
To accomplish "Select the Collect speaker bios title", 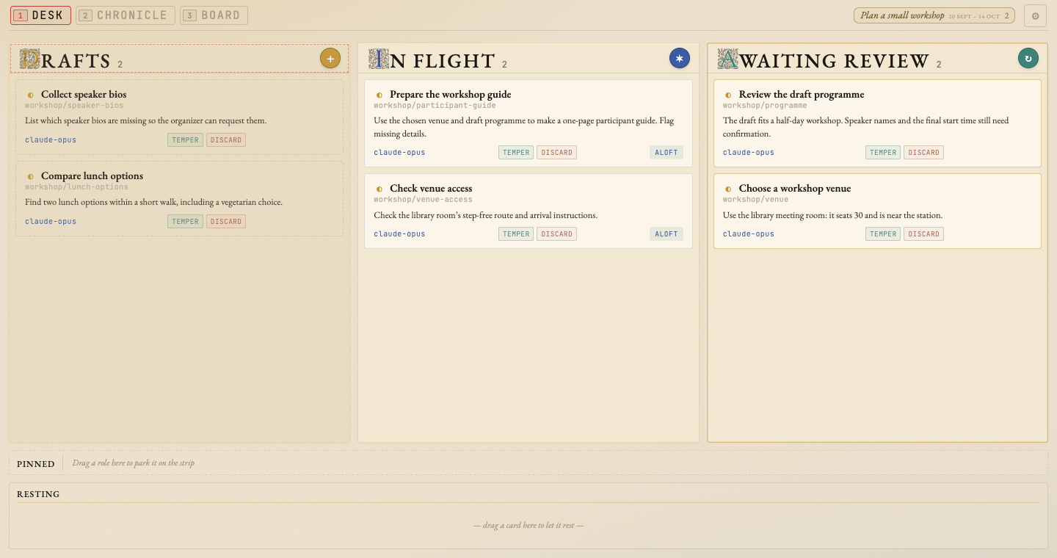I will [84, 95].
